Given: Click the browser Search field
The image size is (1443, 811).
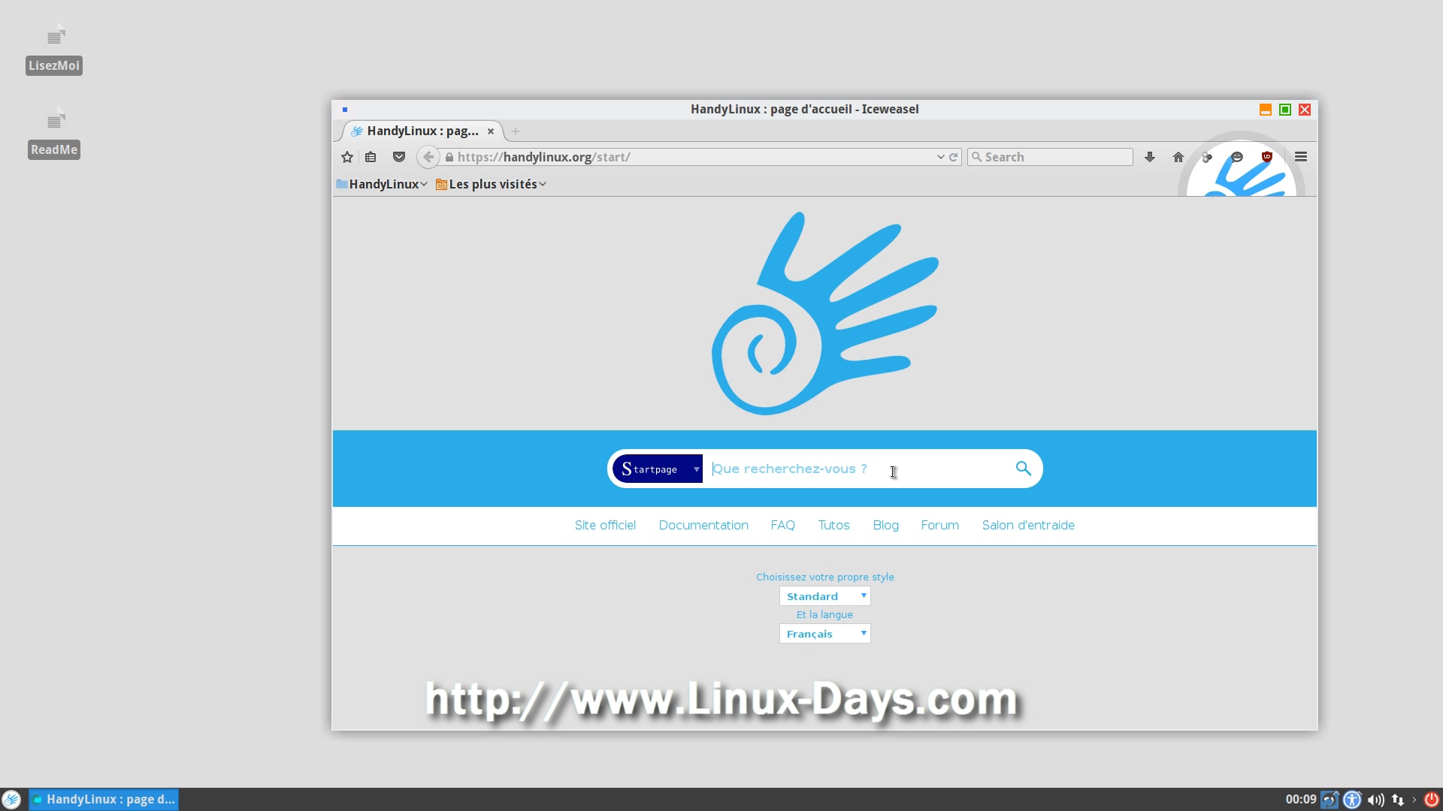Looking at the screenshot, I should 1050,157.
